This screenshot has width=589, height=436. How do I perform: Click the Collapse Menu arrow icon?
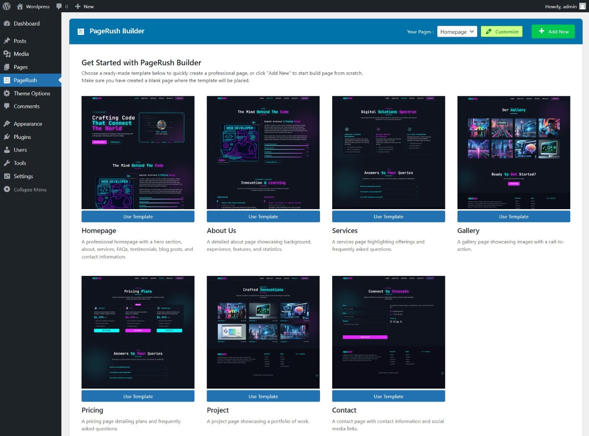point(7,189)
